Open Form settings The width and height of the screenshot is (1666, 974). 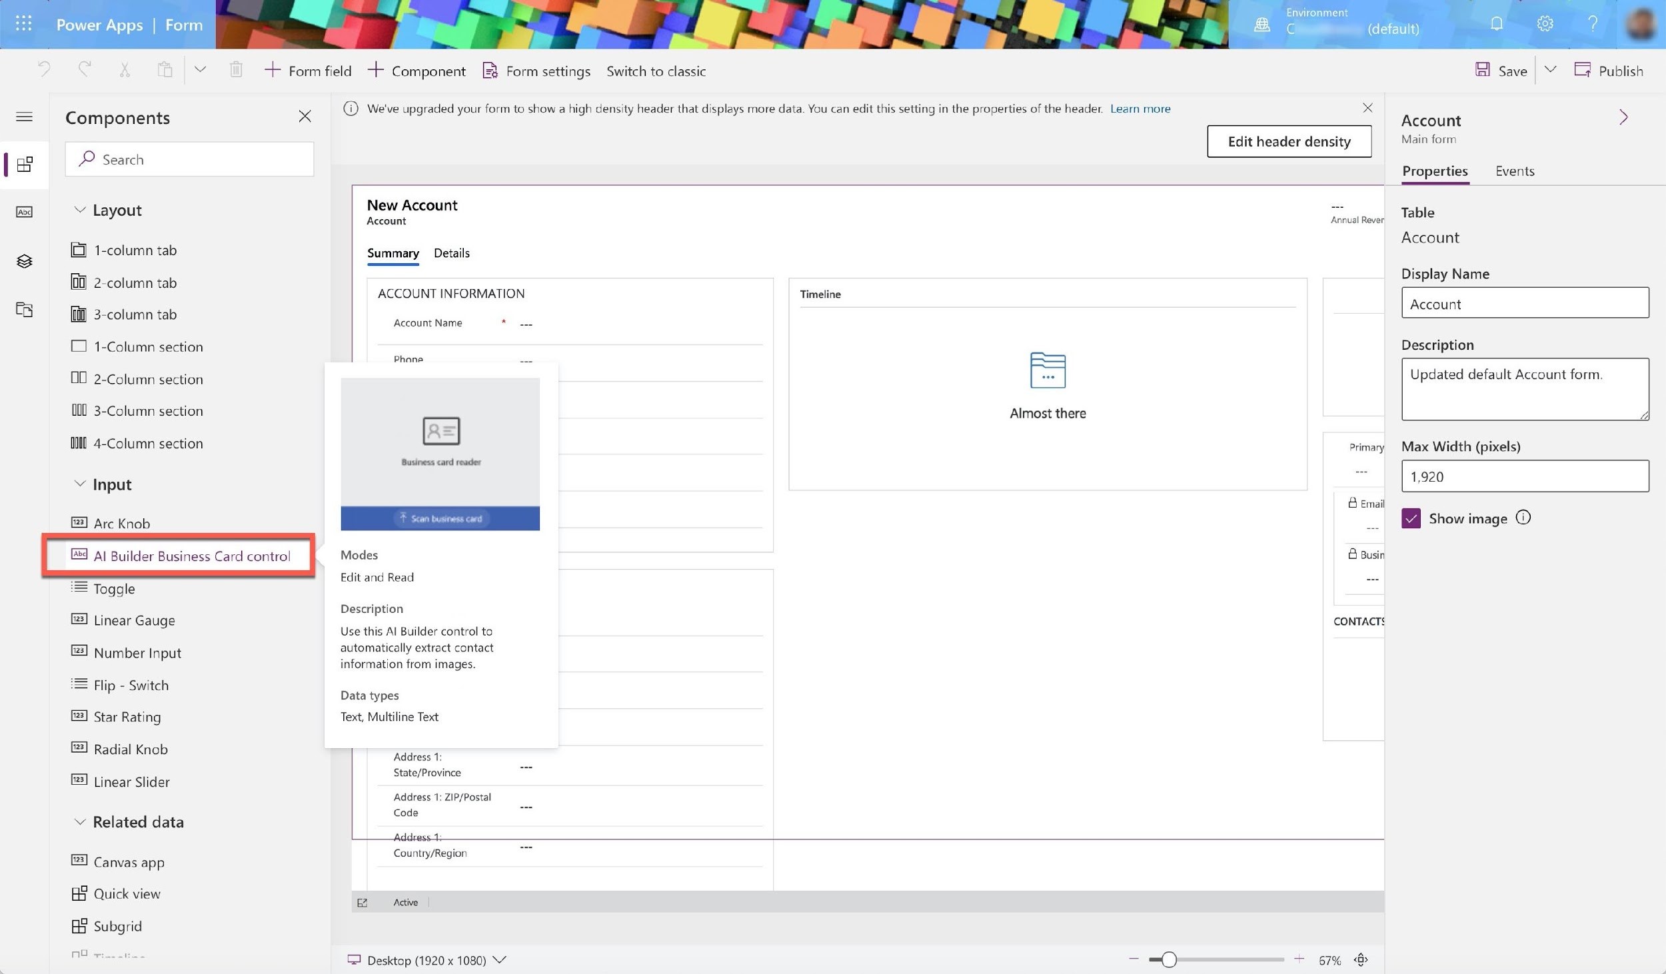536,71
